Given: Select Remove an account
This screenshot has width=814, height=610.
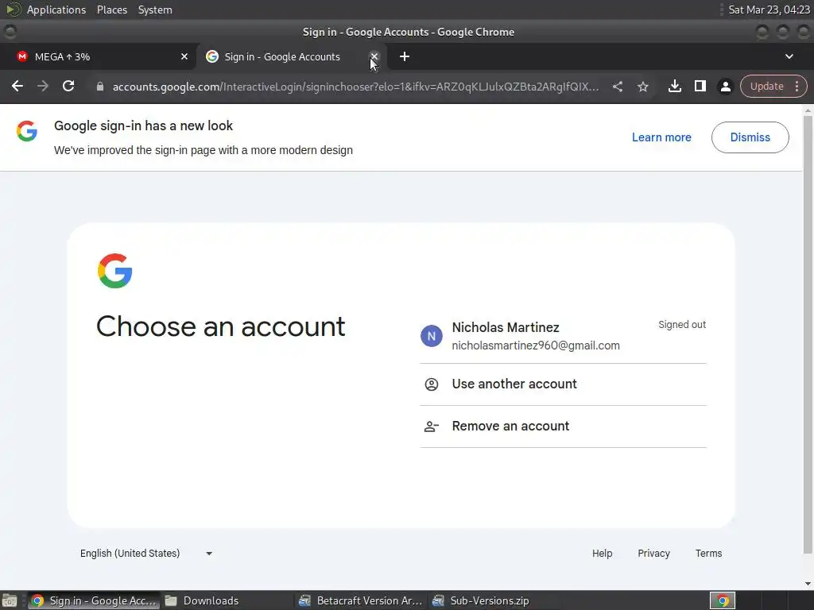Looking at the screenshot, I should pos(563,427).
